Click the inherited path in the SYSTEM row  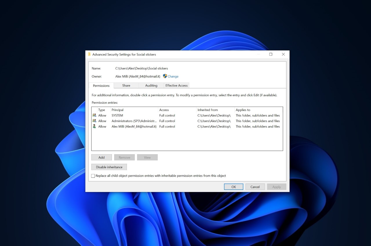click(x=214, y=115)
